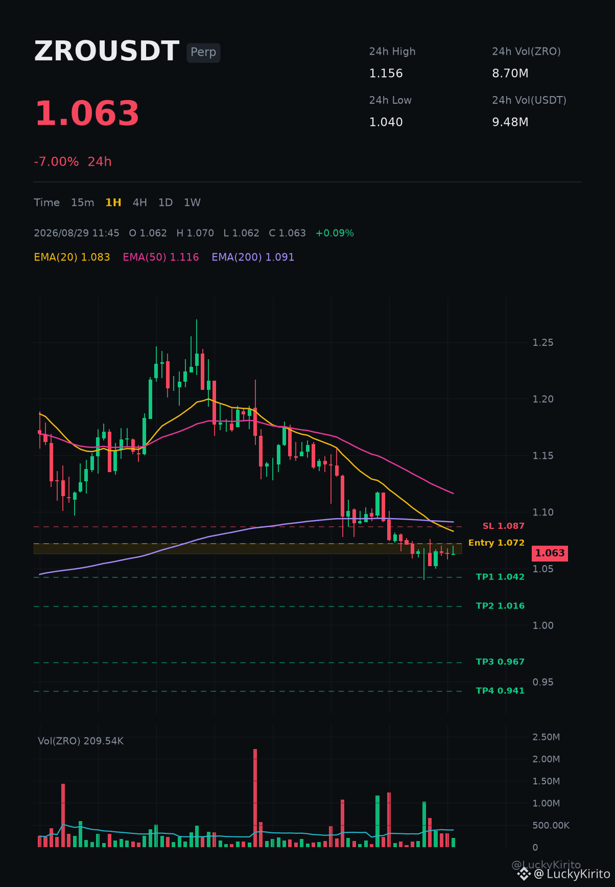This screenshot has width=615, height=887.
Task: Click the open value O 1.062
Action: [148, 234]
